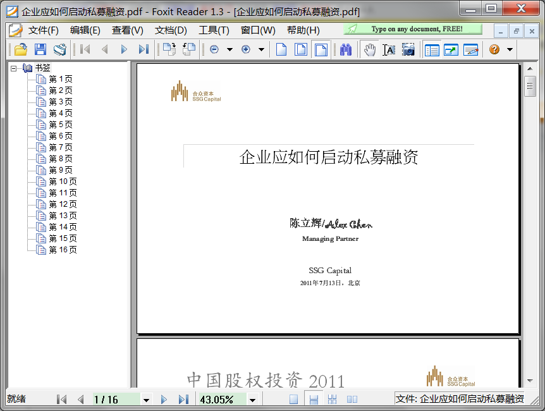Viewport: 545px width, 411px height.
Task: Status bar next page arrow
Action: coord(164,400)
